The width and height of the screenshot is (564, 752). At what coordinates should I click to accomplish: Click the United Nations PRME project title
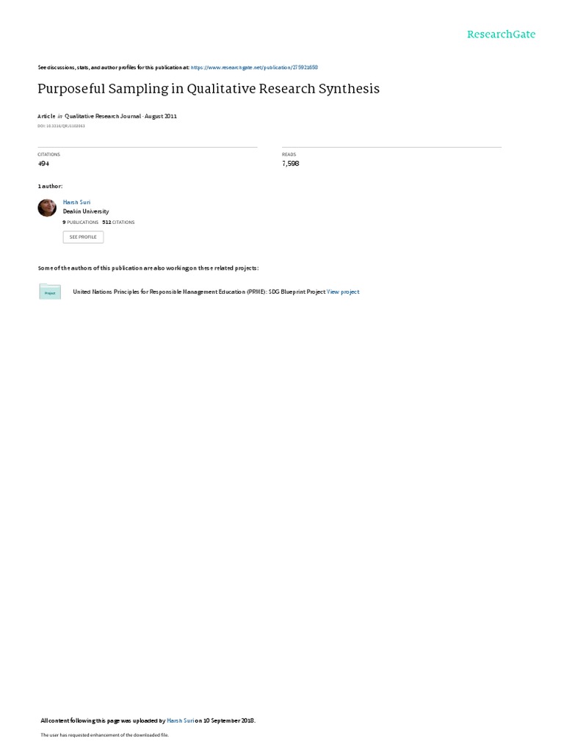click(x=199, y=292)
